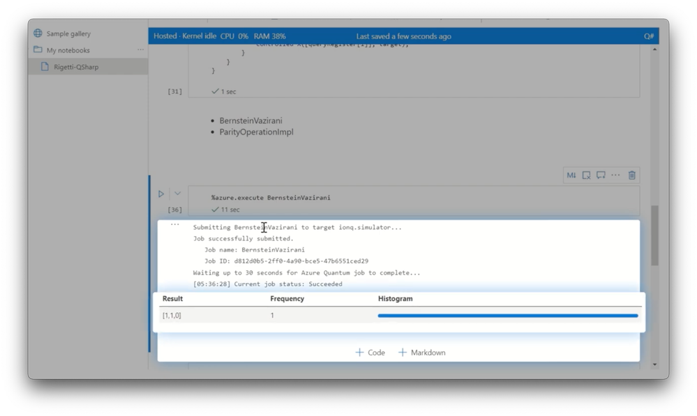
Task: Click the BernsteinVazirani bullet item
Action: click(250, 121)
